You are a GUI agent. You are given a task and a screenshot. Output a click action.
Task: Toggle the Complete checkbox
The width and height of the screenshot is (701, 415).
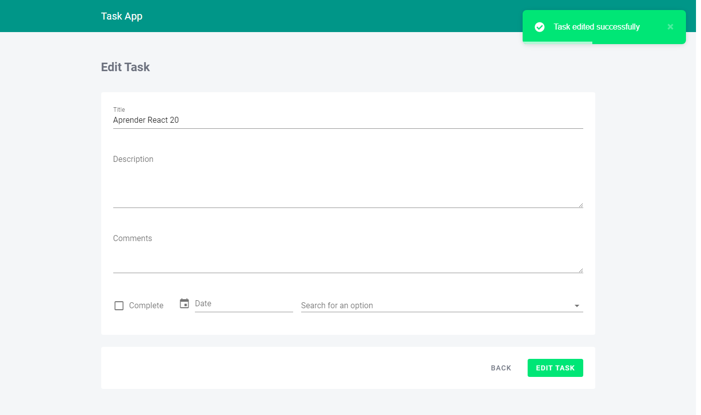[x=119, y=306]
